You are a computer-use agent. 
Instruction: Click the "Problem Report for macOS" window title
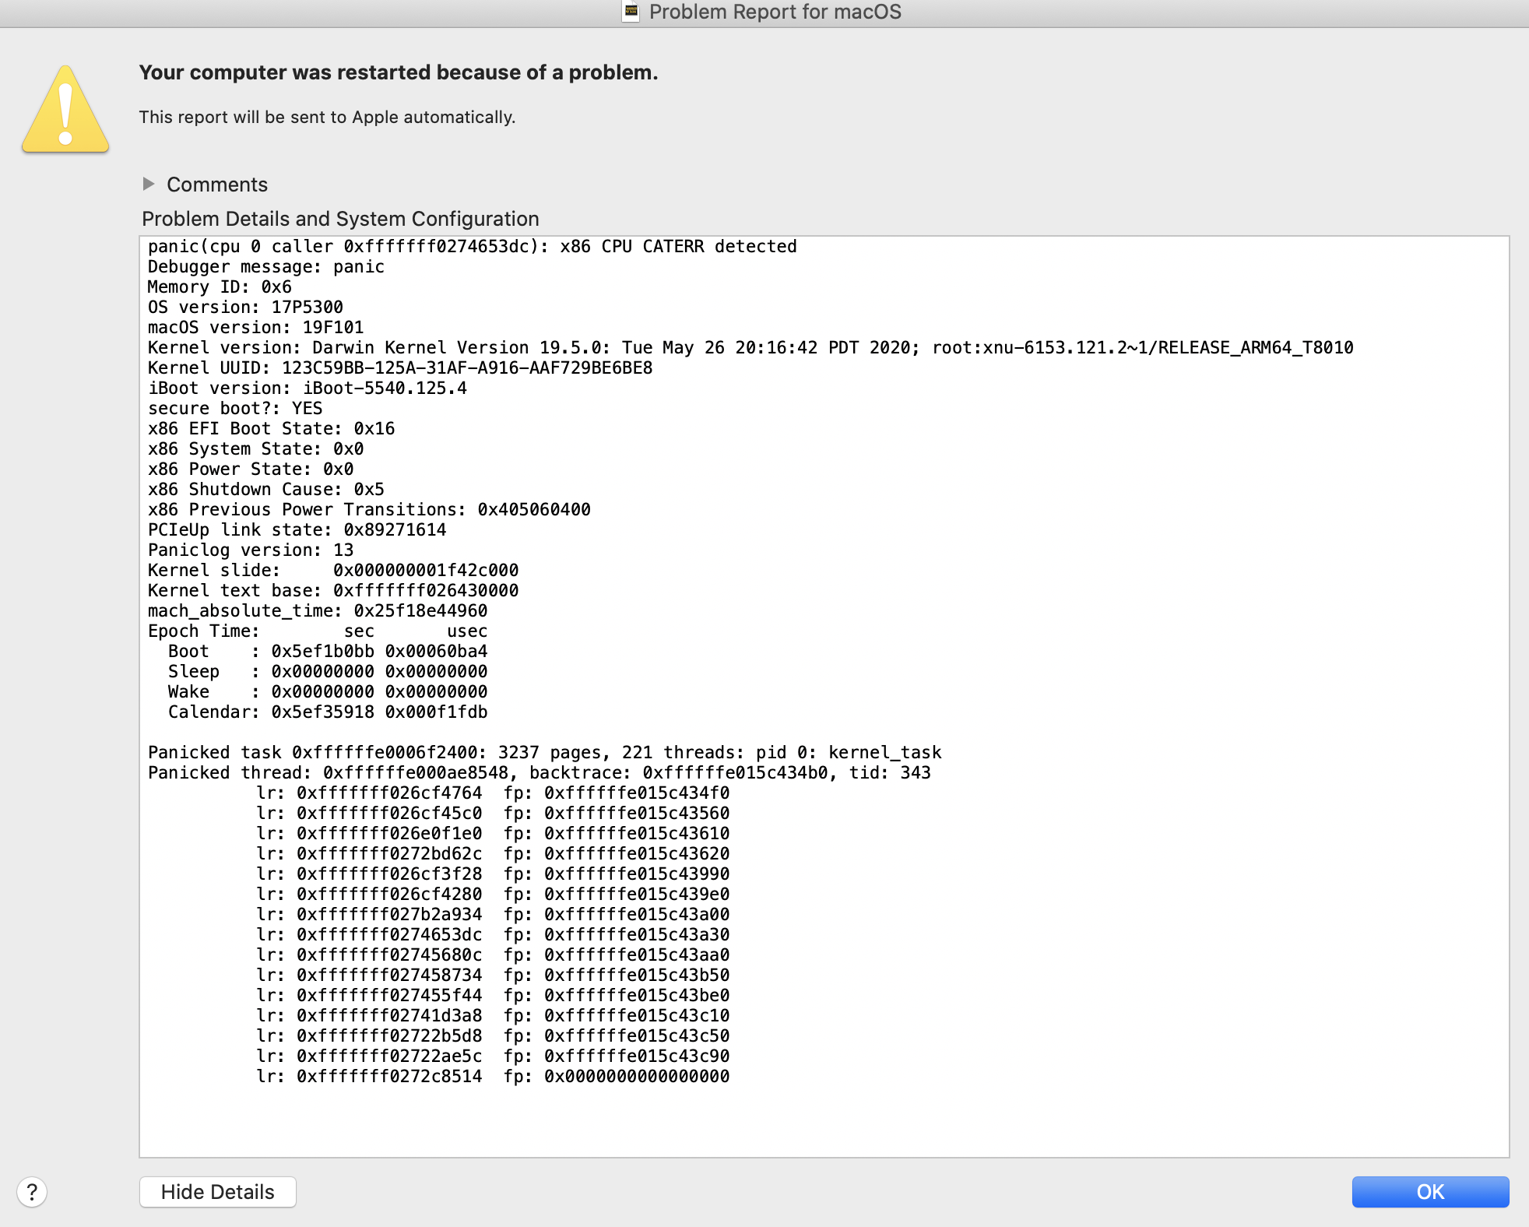click(775, 12)
